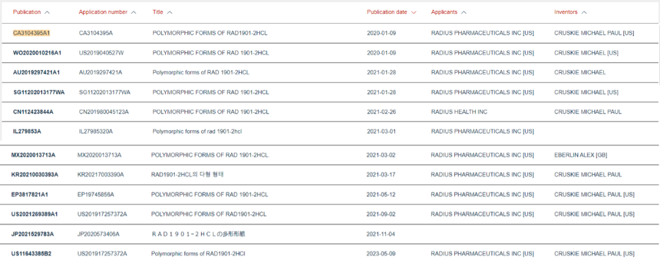Click application number KR20217003390A

(101, 175)
